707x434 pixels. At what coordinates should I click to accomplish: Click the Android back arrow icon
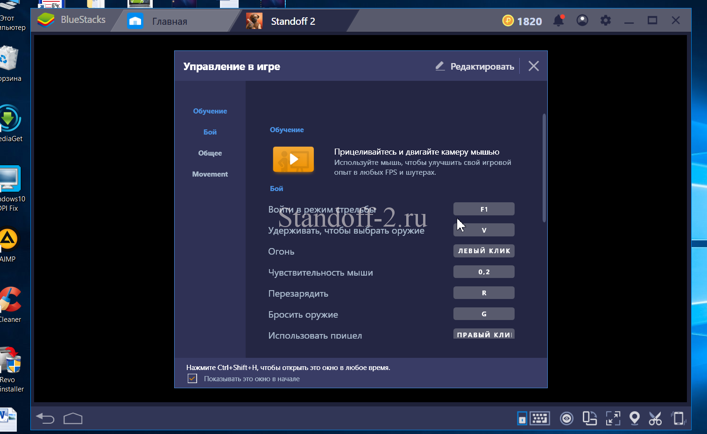(45, 418)
